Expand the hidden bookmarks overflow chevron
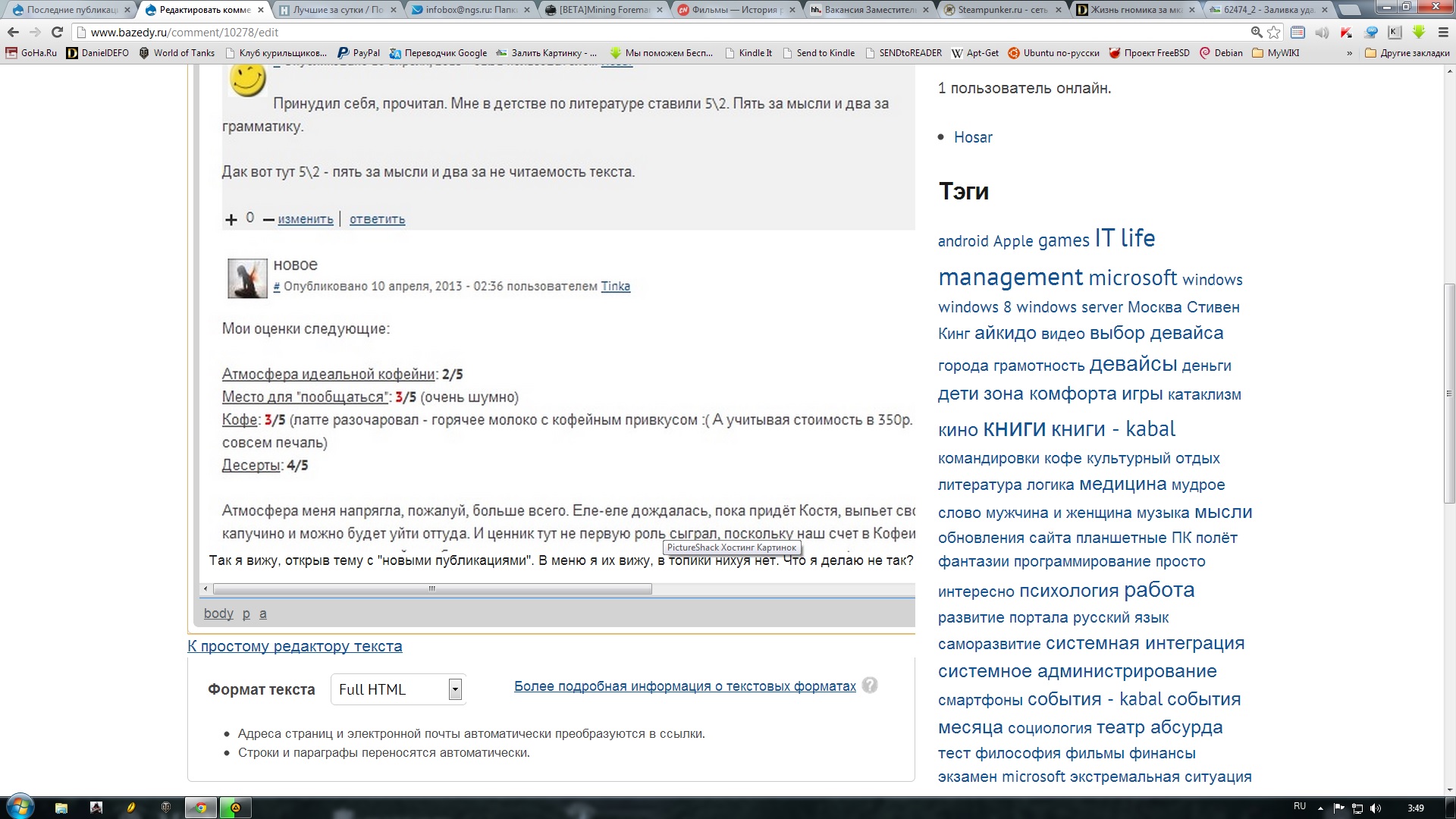1456x819 pixels. 1349,53
